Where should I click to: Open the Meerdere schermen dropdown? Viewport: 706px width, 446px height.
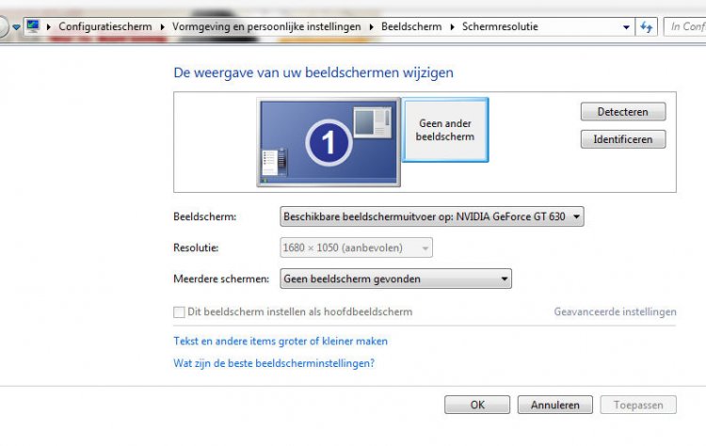(395, 279)
